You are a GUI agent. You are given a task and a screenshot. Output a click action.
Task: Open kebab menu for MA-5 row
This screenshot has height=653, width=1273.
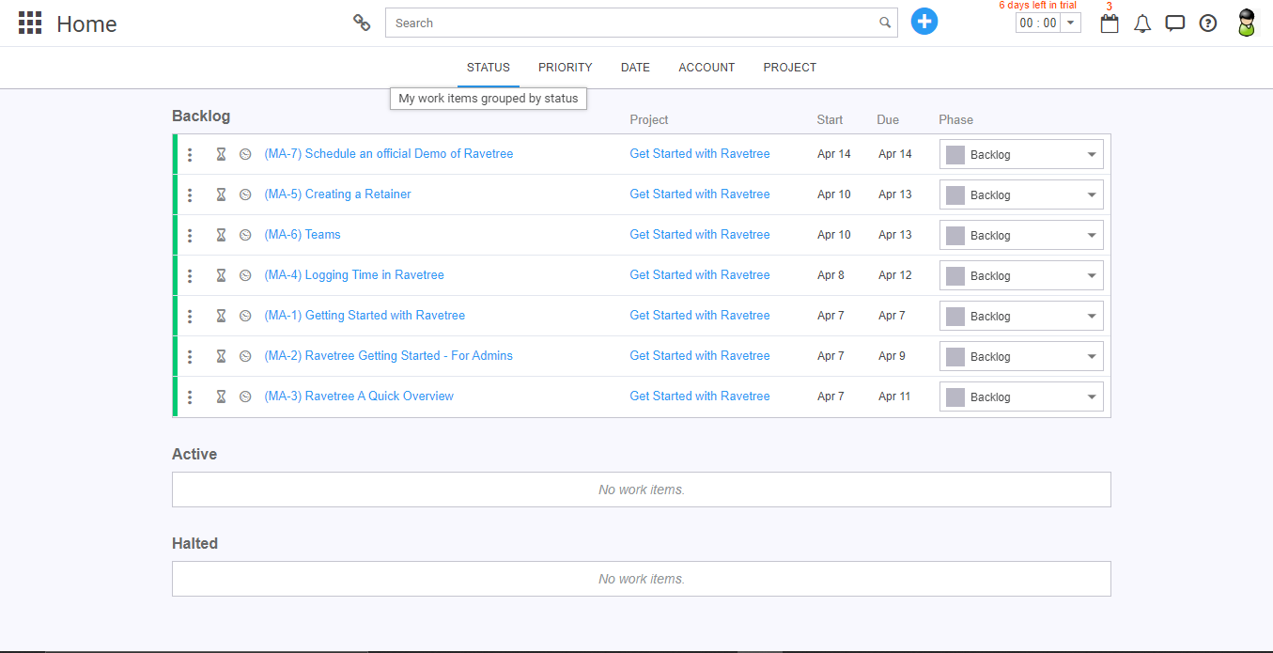(x=190, y=194)
